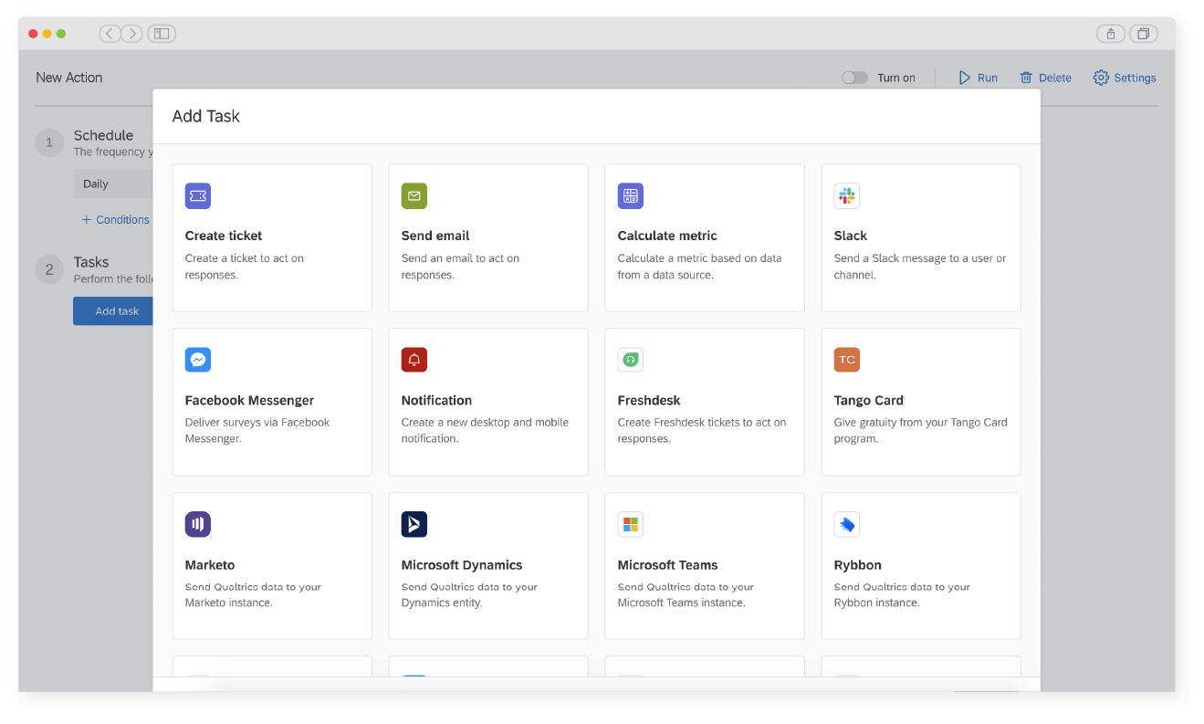1204x724 pixels.
Task: Click the Run label
Action: [988, 78]
